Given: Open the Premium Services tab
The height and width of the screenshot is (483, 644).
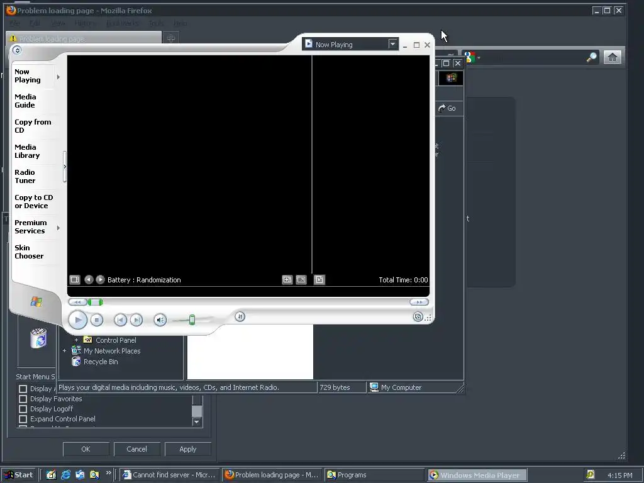Looking at the screenshot, I should 30,226.
